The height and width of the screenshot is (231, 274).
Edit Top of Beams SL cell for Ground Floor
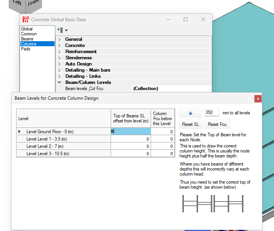(131, 131)
